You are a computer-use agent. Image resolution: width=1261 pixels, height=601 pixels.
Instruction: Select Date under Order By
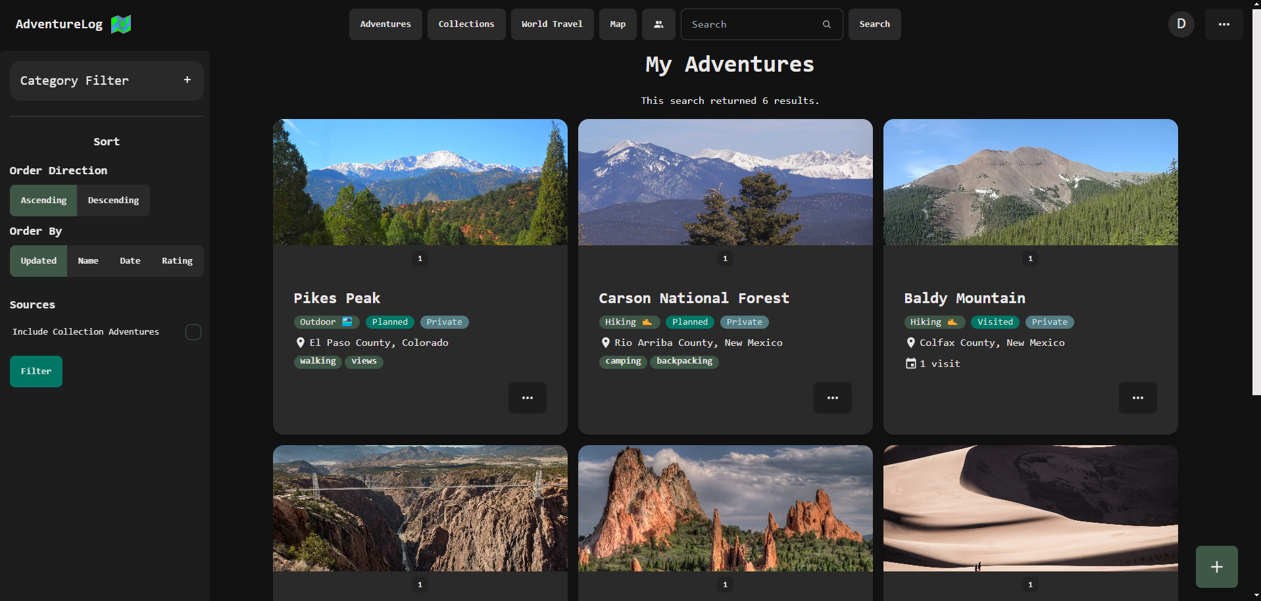tap(130, 260)
